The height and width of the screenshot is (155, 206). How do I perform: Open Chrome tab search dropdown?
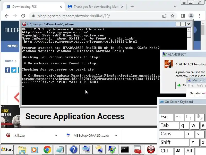pyautogui.click(x=175, y=7)
